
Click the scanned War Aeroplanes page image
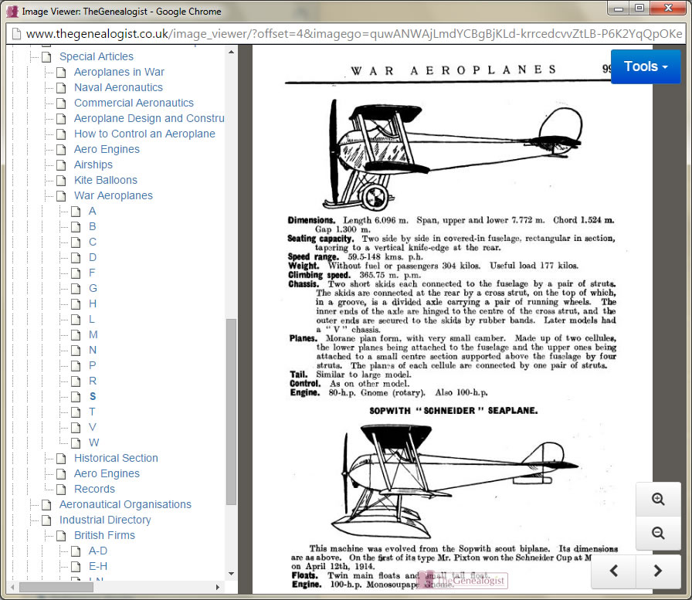pos(453,319)
